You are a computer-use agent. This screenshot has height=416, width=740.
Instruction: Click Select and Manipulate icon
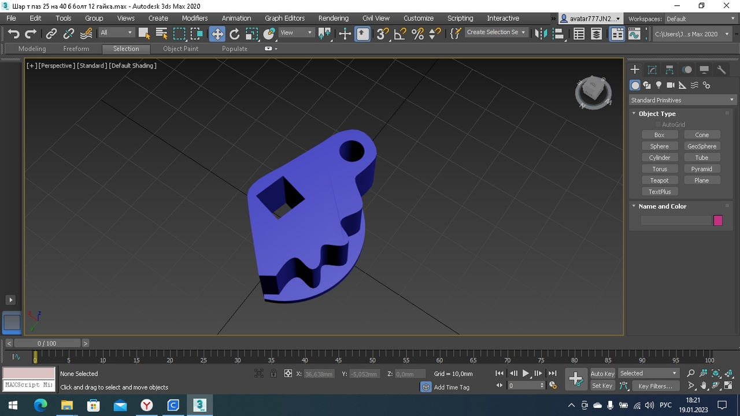(x=345, y=34)
